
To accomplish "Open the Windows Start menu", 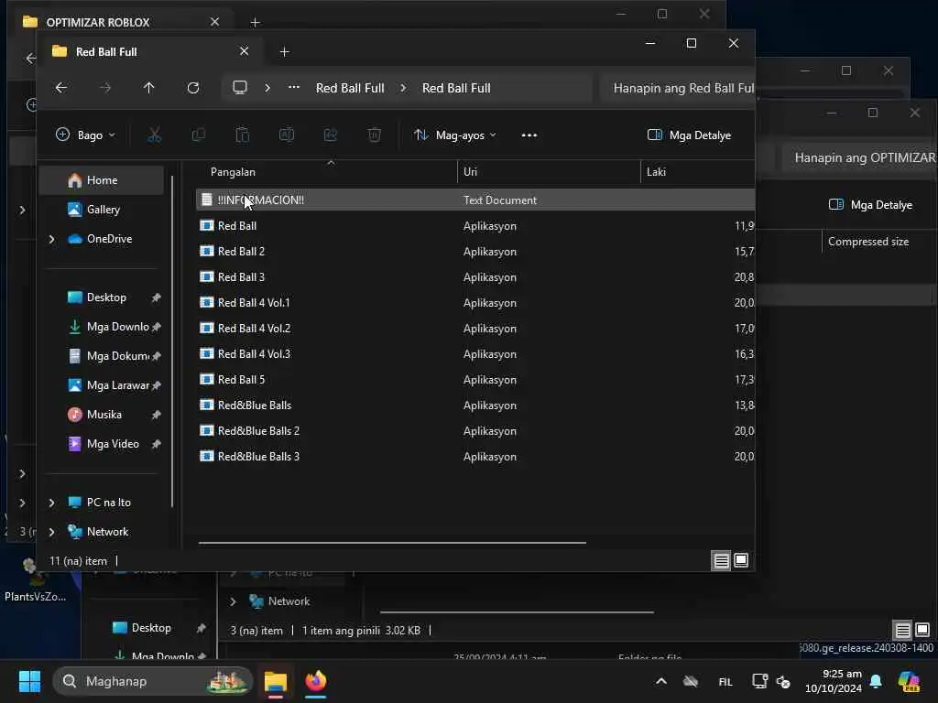I will [29, 681].
